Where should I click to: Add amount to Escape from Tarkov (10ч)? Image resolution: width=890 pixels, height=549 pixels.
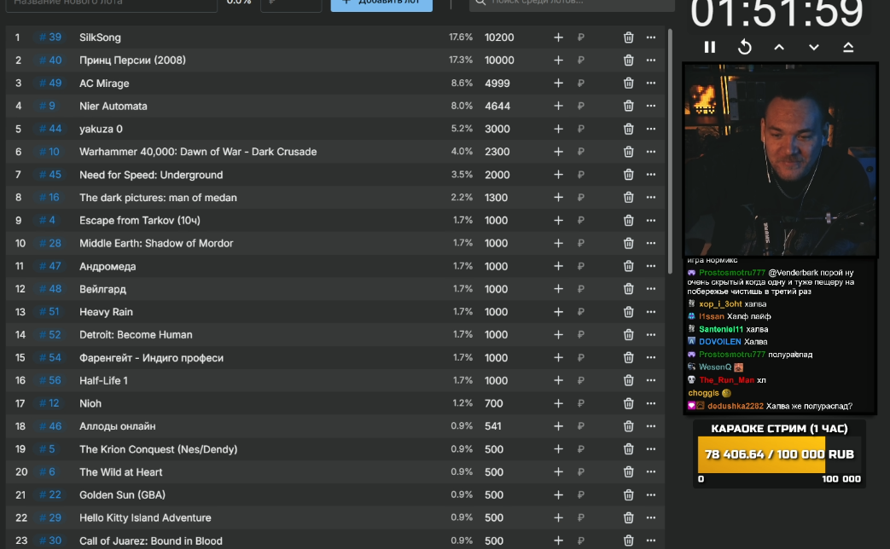[559, 220]
